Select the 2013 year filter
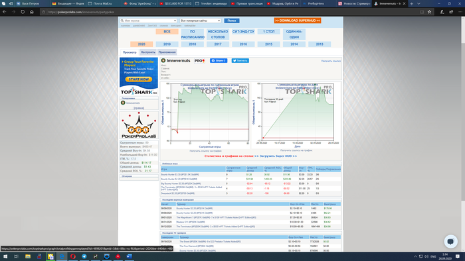This screenshot has height=261, width=465. click(320, 44)
